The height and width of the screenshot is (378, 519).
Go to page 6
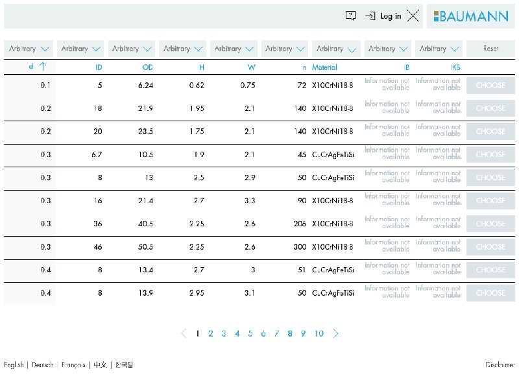click(263, 333)
